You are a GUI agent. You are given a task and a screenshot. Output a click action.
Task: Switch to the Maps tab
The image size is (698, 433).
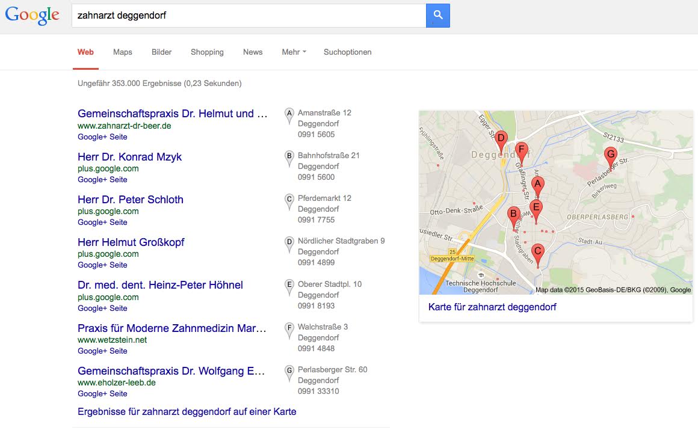pos(122,52)
